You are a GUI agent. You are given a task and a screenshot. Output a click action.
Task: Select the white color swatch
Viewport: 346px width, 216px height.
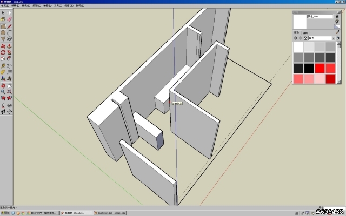[x=298, y=47]
